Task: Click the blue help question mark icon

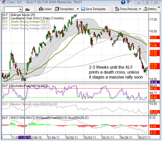Action: tap(123, 2)
